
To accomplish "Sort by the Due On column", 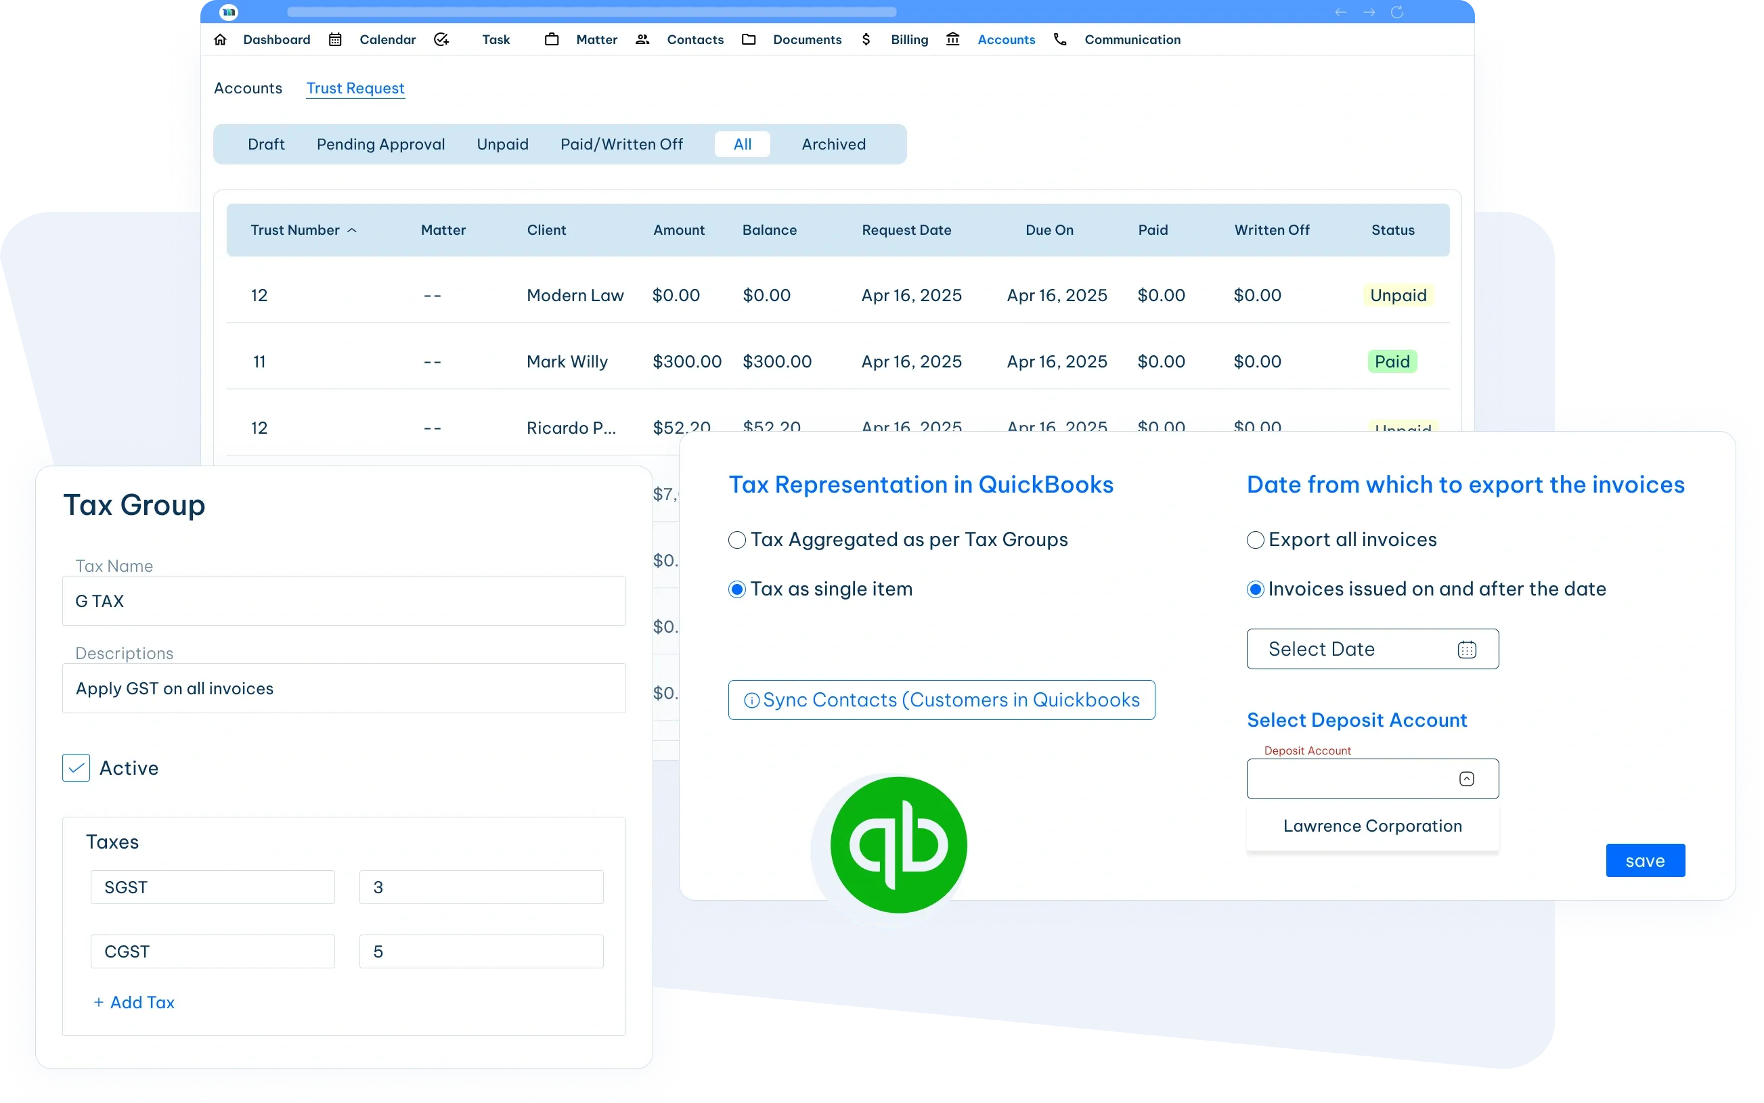I will click(1049, 230).
